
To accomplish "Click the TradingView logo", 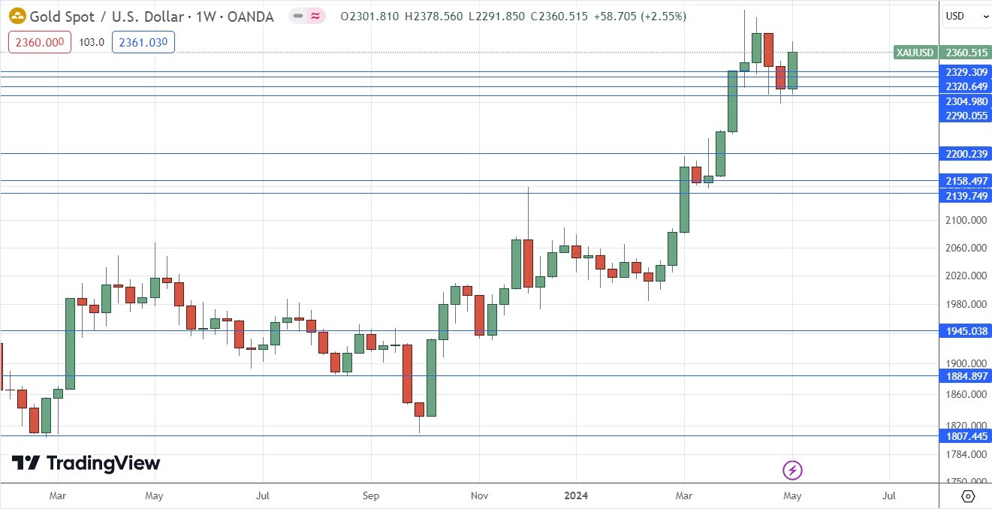I will tap(85, 463).
